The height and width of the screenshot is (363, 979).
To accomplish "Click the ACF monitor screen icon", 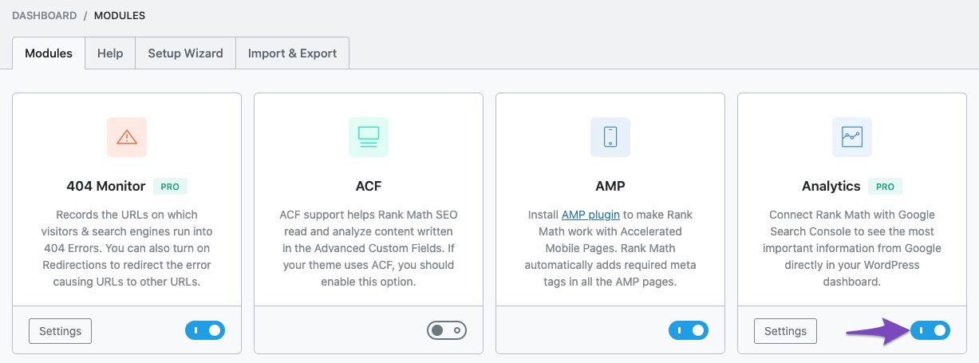I will click(x=369, y=137).
